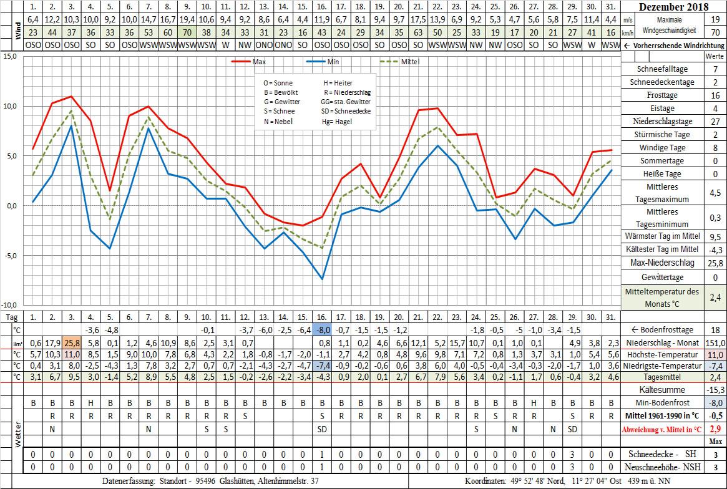The width and height of the screenshot is (727, 489).
Task: Click the Neuschneehöhe - NSH row label
Action: 662,467
